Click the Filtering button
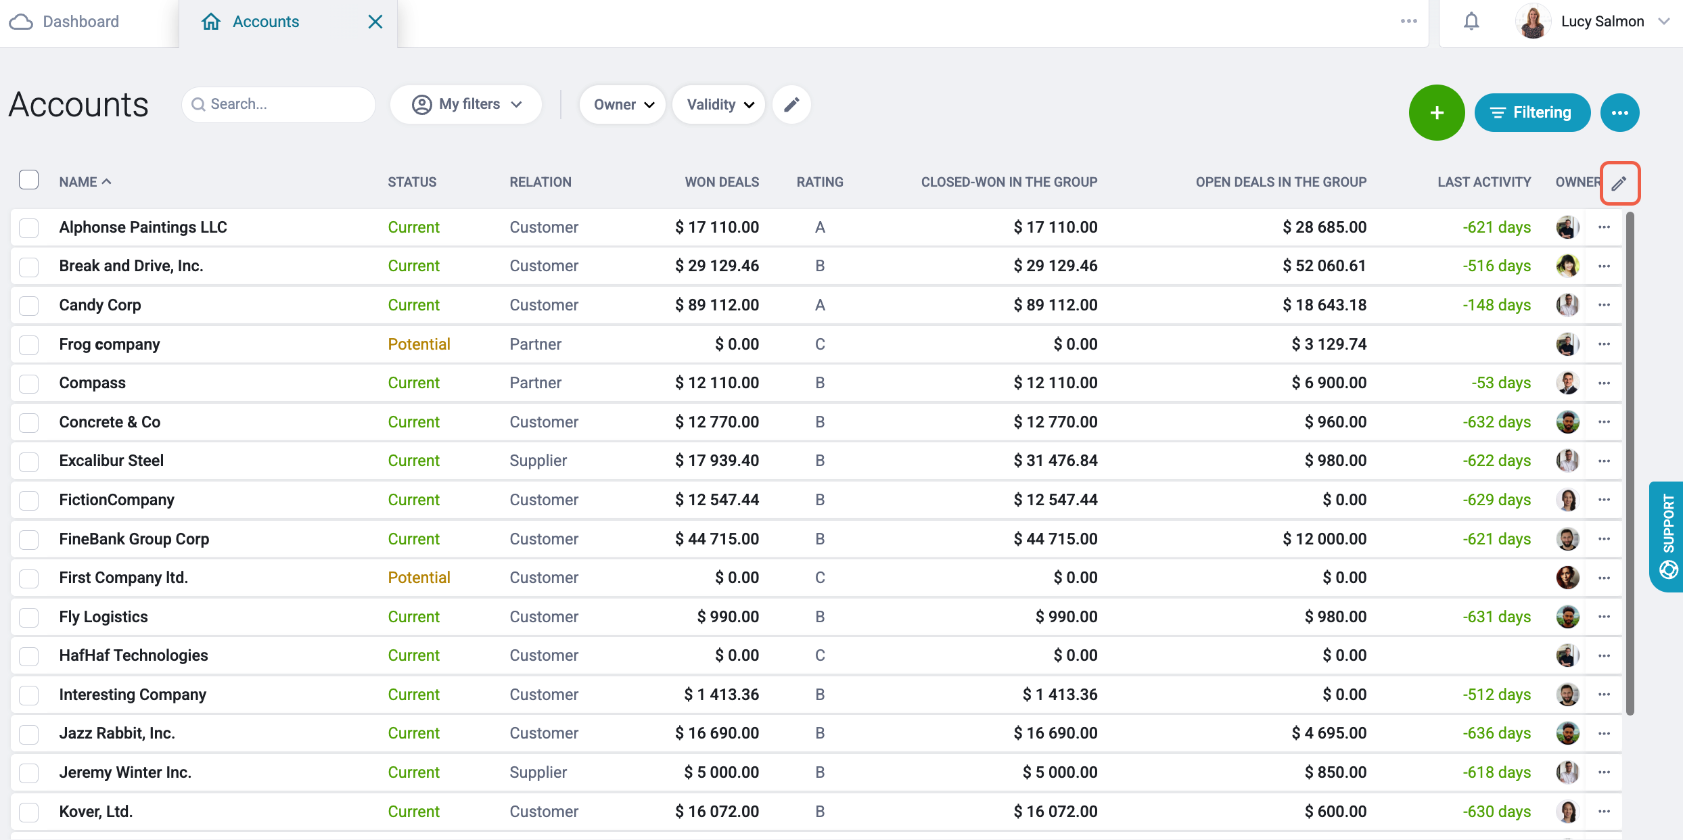This screenshot has height=840, width=1683. pos(1532,113)
